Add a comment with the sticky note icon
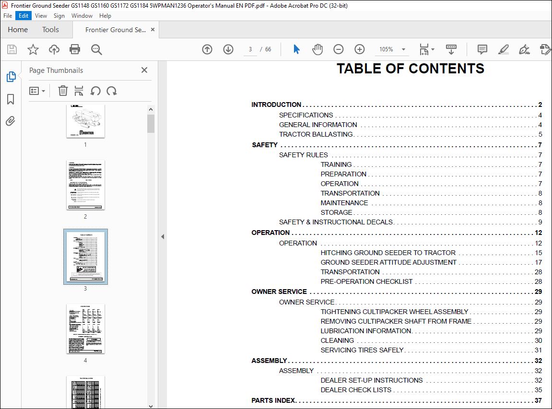 482,49
